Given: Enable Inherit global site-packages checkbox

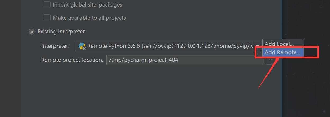Looking at the screenshot, I should 47,5.
